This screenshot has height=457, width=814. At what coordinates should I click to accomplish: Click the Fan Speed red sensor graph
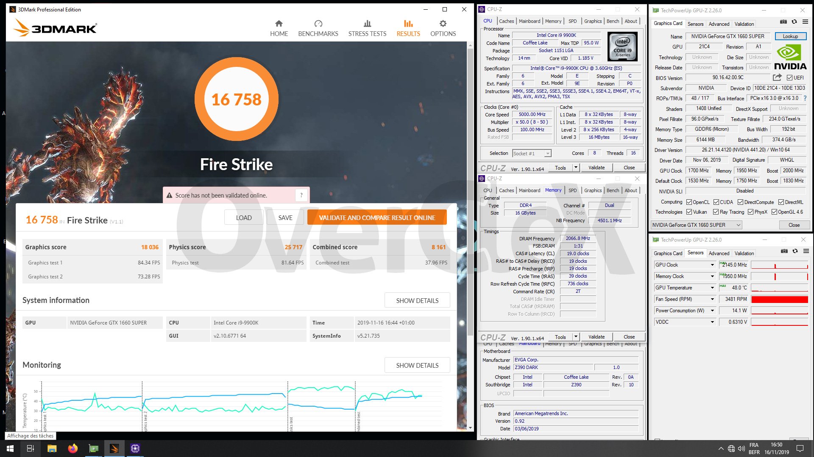click(779, 299)
